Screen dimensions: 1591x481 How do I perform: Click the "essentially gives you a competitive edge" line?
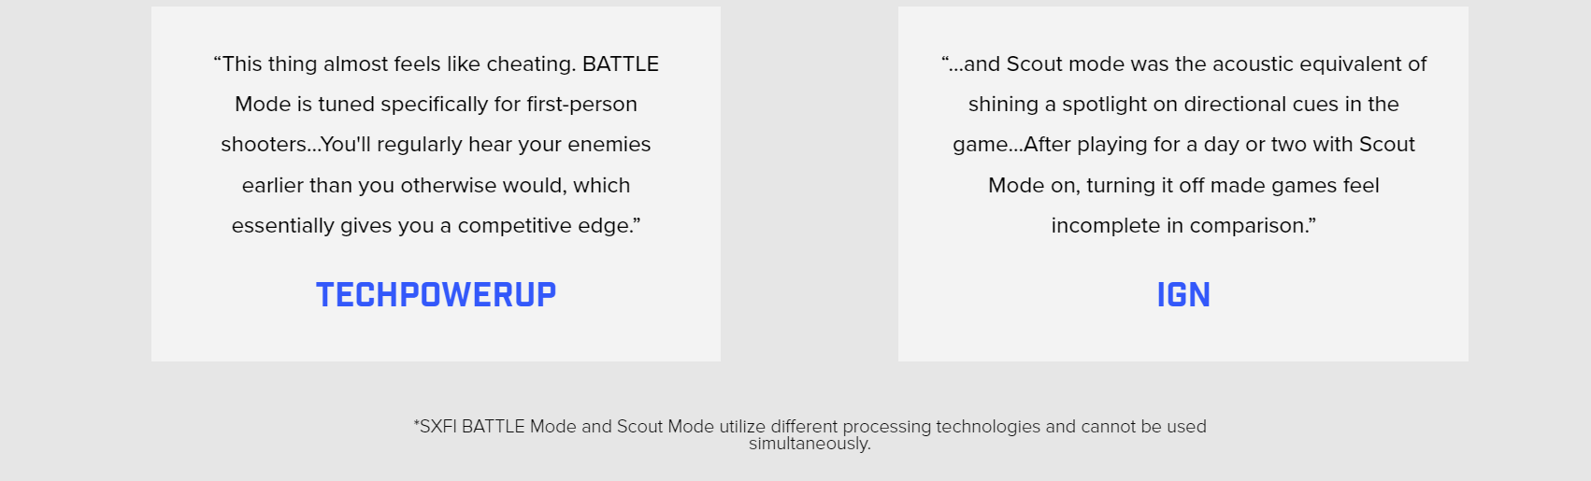(x=436, y=226)
